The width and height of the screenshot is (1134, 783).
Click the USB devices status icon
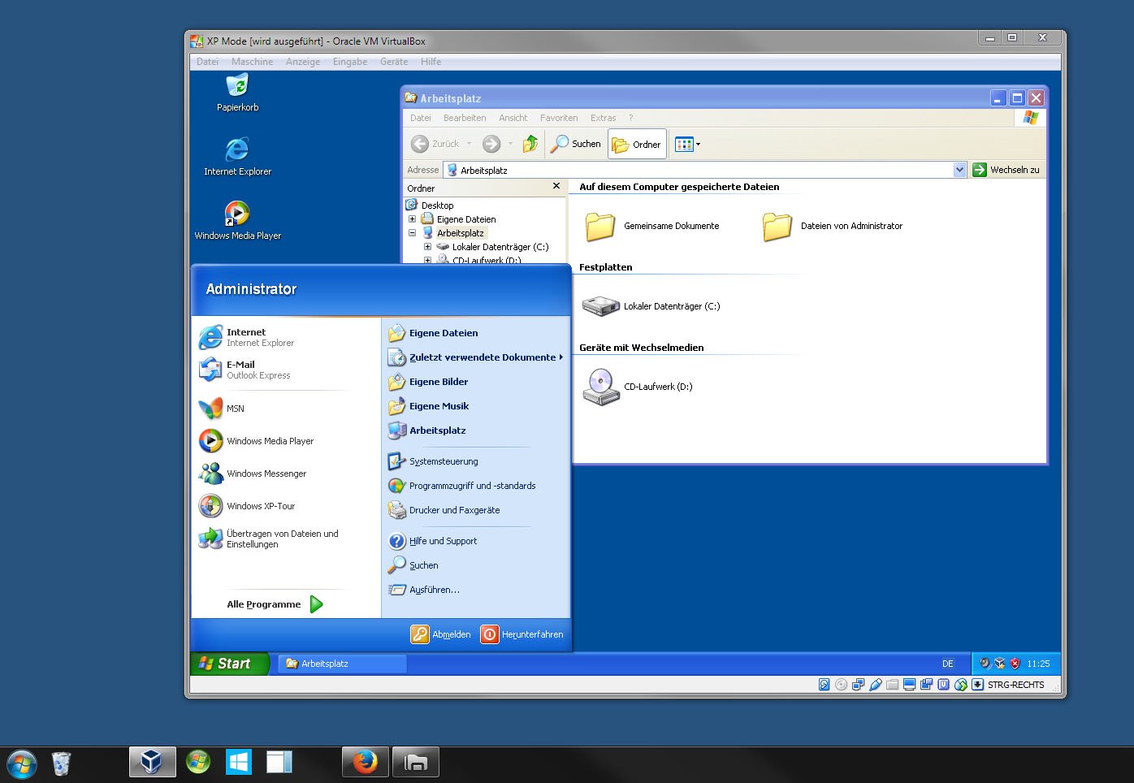pyautogui.click(x=876, y=685)
